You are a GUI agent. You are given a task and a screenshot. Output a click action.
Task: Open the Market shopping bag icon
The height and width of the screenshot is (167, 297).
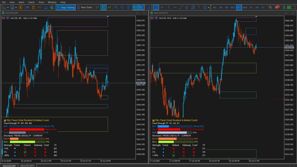click(33, 7)
